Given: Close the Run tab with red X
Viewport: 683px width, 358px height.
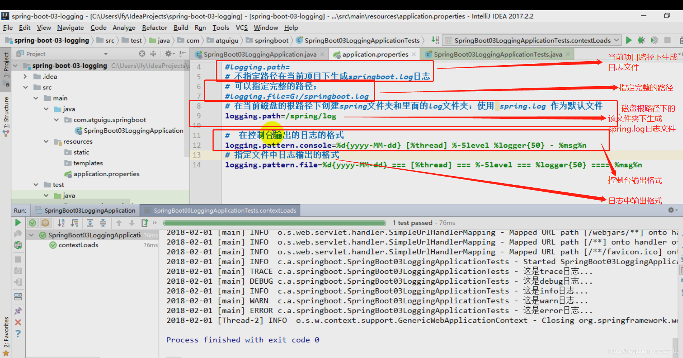Looking at the screenshot, I should click(x=18, y=322).
